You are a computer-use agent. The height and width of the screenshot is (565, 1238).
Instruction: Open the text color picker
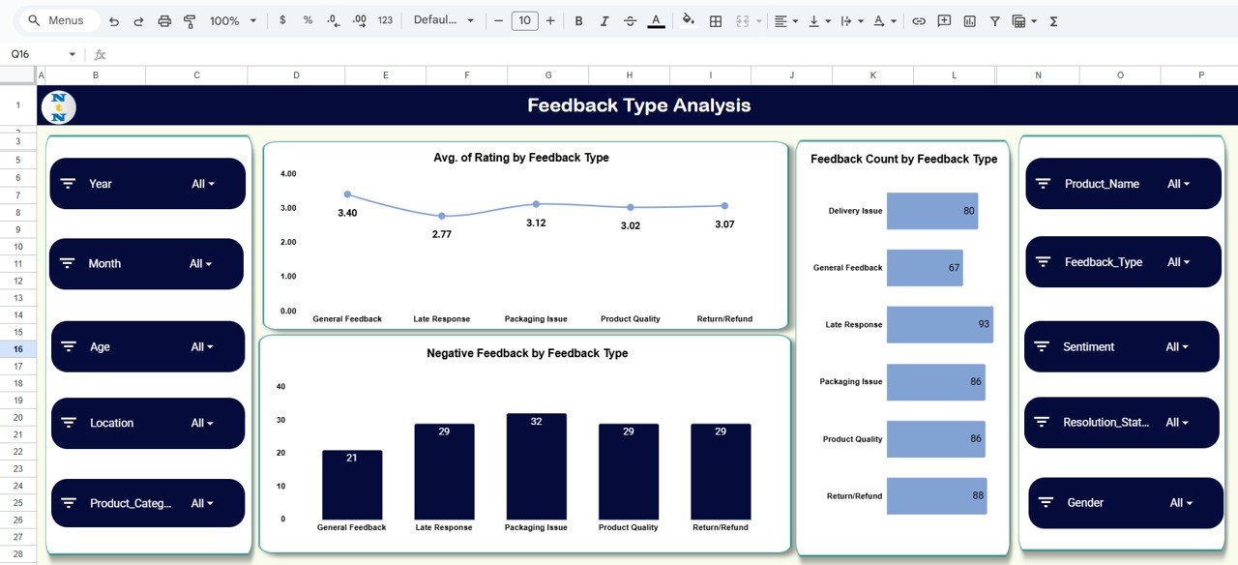click(x=655, y=20)
